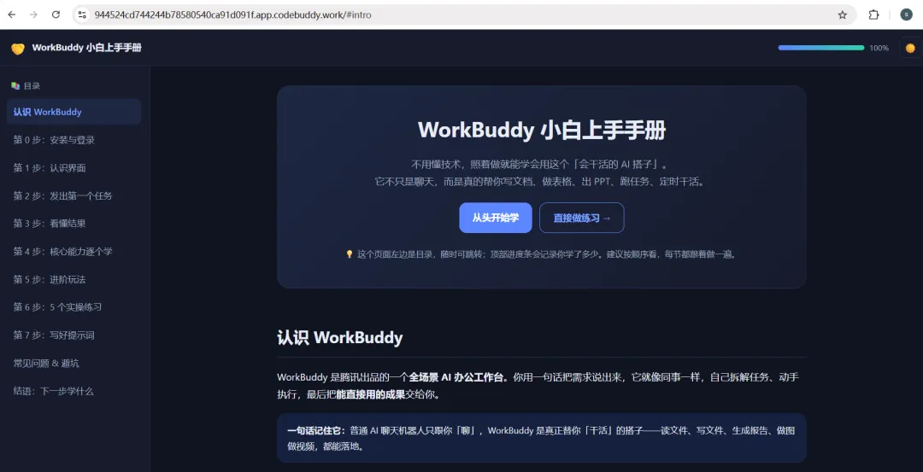The height and width of the screenshot is (472, 923).
Task: Go to 第 3 步：看懂结果
Action: click(x=73, y=224)
